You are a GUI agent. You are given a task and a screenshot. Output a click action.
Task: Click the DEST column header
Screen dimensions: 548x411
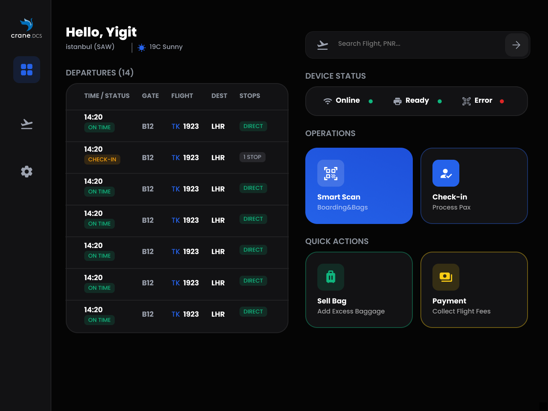[x=219, y=96]
